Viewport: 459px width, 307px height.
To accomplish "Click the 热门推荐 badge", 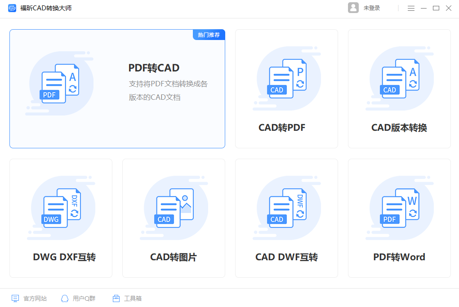I will (x=209, y=35).
